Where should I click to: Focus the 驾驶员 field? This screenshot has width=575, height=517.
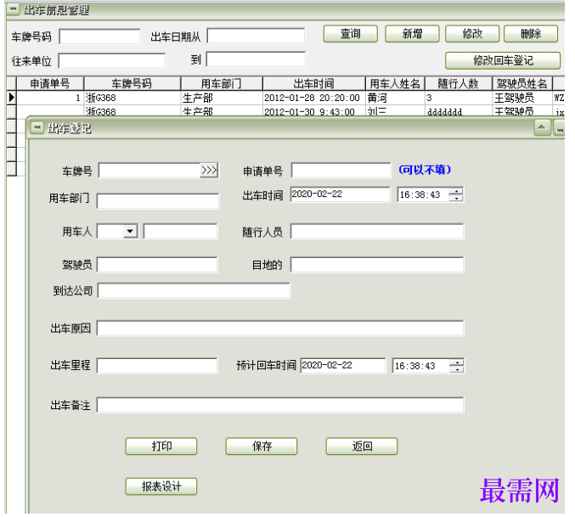click(x=157, y=265)
